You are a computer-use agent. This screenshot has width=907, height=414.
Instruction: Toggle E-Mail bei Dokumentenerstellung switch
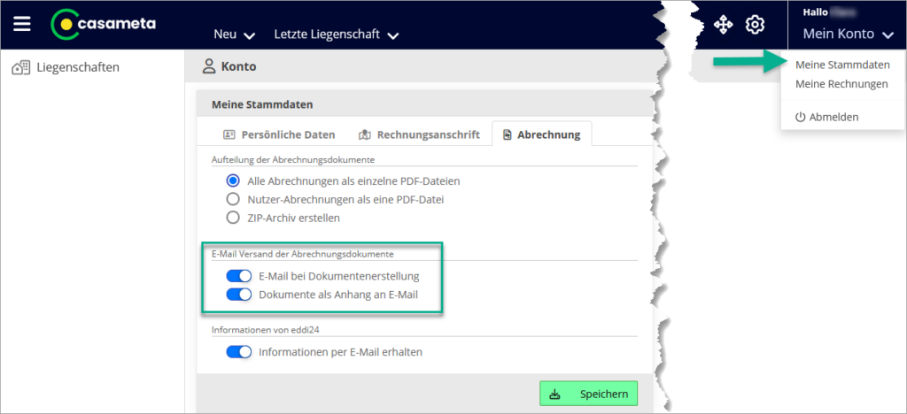(x=239, y=276)
